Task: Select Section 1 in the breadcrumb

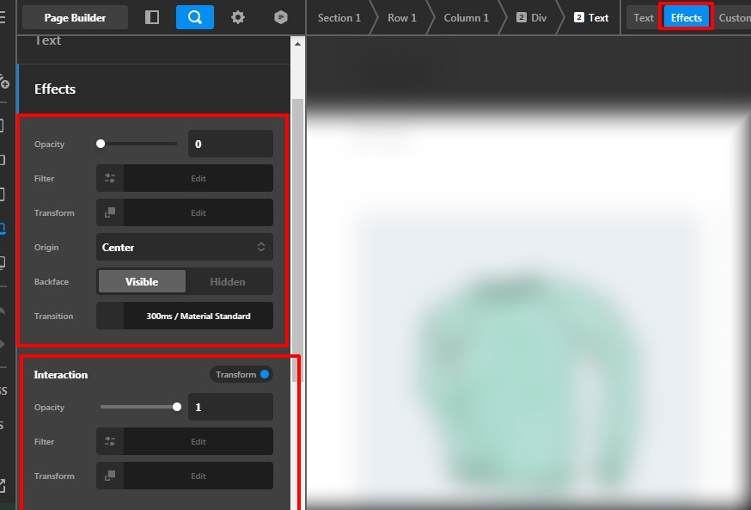Action: (339, 17)
